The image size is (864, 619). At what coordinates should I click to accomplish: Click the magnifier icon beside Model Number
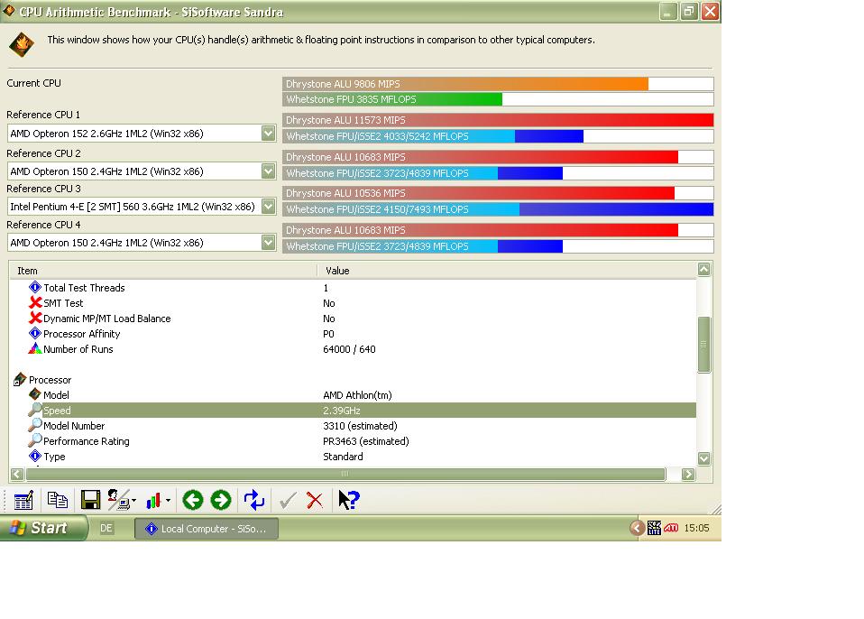click(35, 425)
